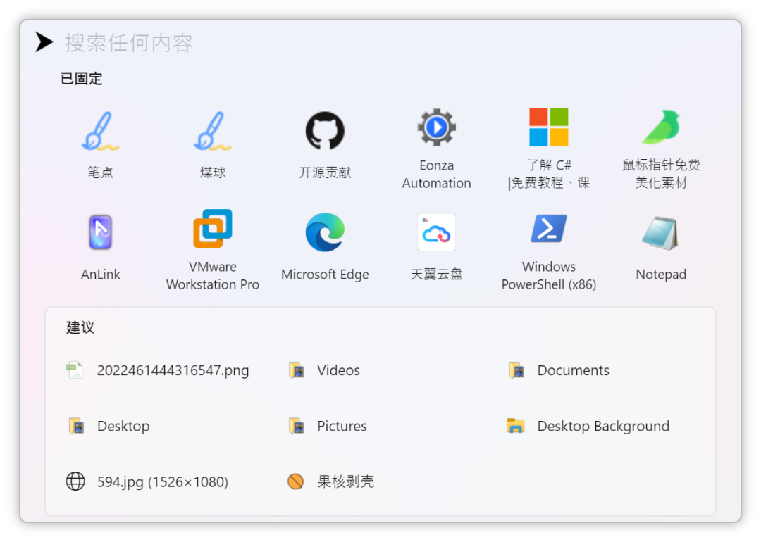Launch the AnLink app icon
This screenshot has width=761, height=542.
coord(101,232)
